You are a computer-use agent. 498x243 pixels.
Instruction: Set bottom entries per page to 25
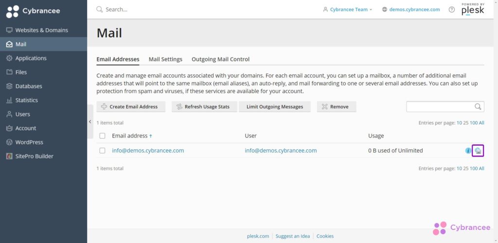tap(465, 169)
